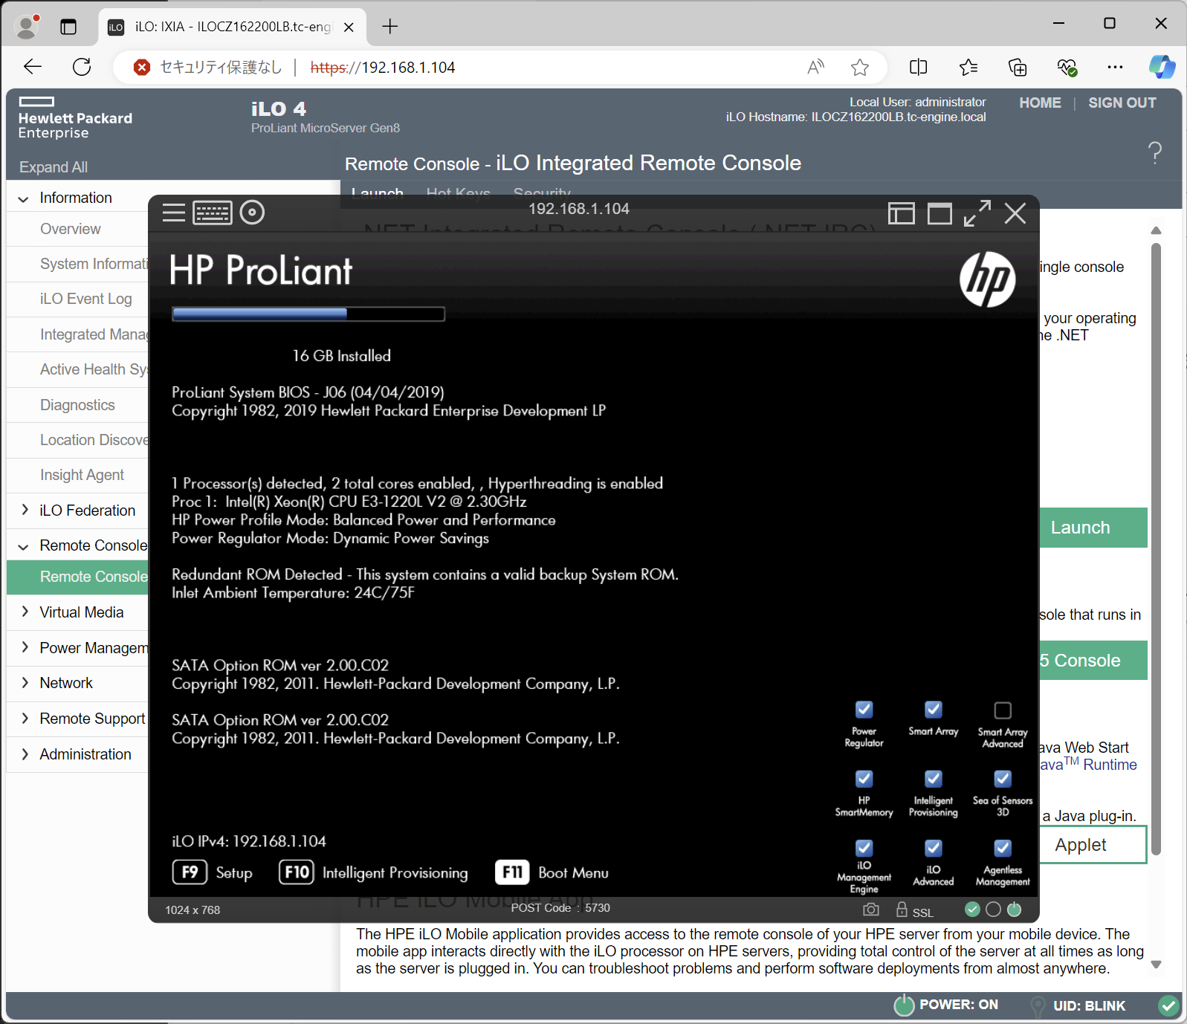Open browser settings and more menu

[1115, 67]
